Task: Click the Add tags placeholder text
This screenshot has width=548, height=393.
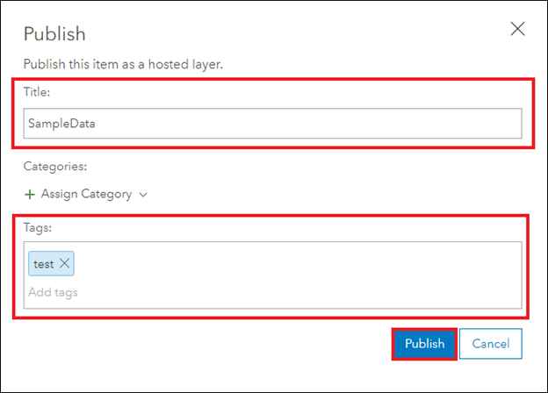Action: [53, 292]
